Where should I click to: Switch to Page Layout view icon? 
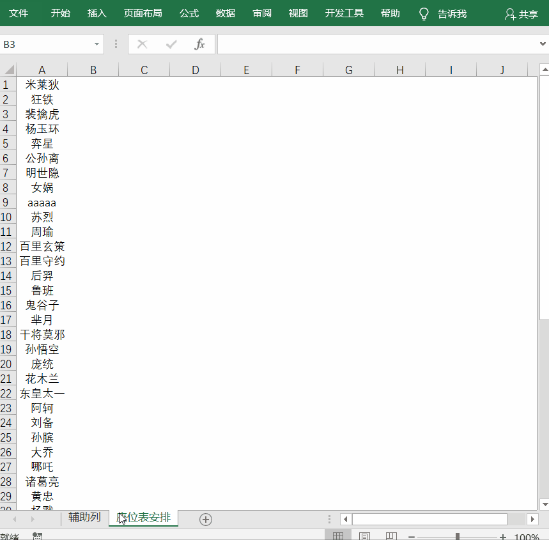pos(364,536)
